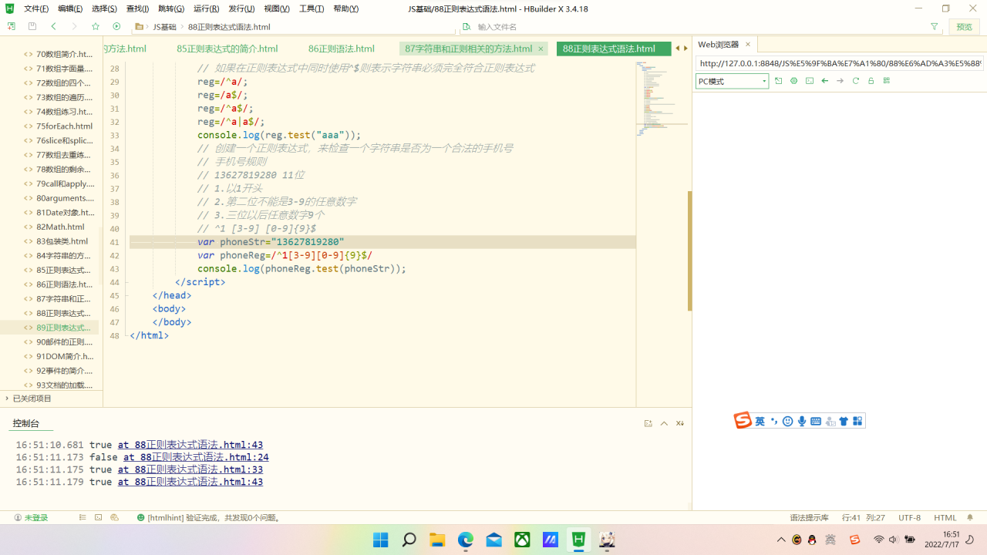Click the 预览 preview button

tap(965, 26)
